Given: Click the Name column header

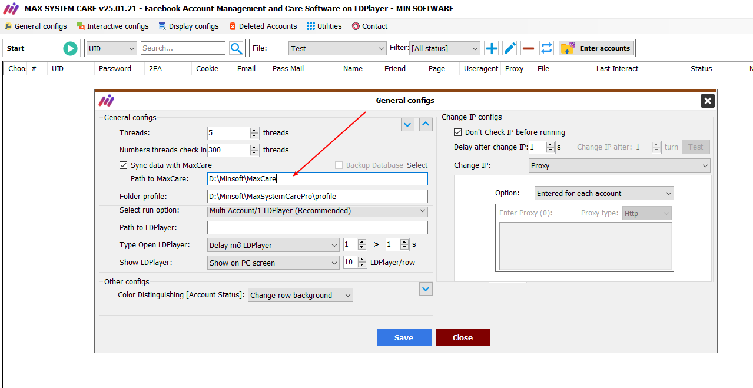Looking at the screenshot, I should point(353,69).
